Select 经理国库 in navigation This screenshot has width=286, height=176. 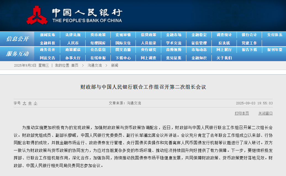click(98, 43)
